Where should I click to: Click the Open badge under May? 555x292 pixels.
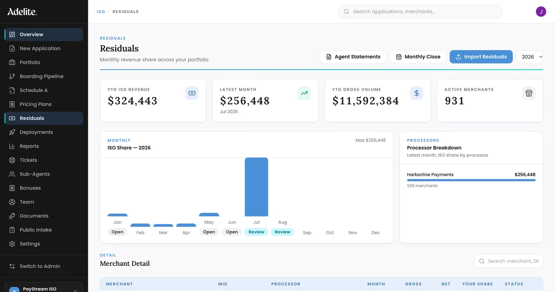pyautogui.click(x=209, y=232)
